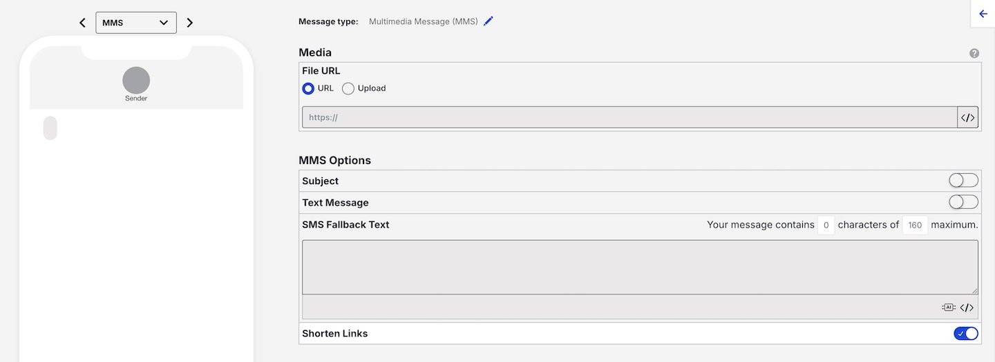
Task: Choose the Upload radio option
Action: [348, 88]
